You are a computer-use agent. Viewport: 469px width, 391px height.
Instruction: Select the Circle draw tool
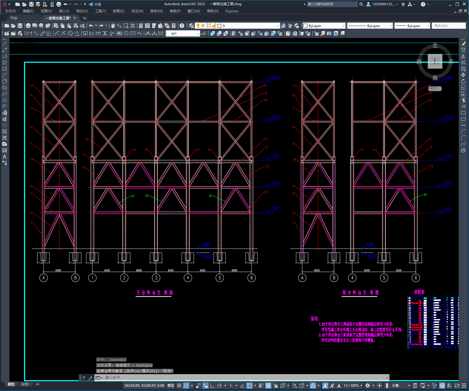pyautogui.click(x=5, y=81)
